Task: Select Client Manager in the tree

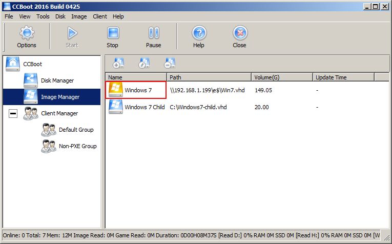Action: 59,113
